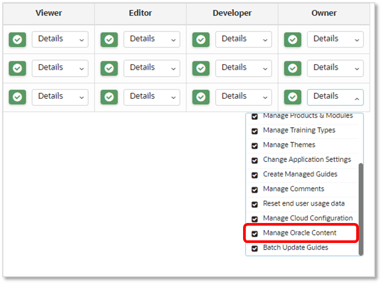Open Details dropdown in Developer third row
This screenshot has height=284, width=382.
(244, 97)
